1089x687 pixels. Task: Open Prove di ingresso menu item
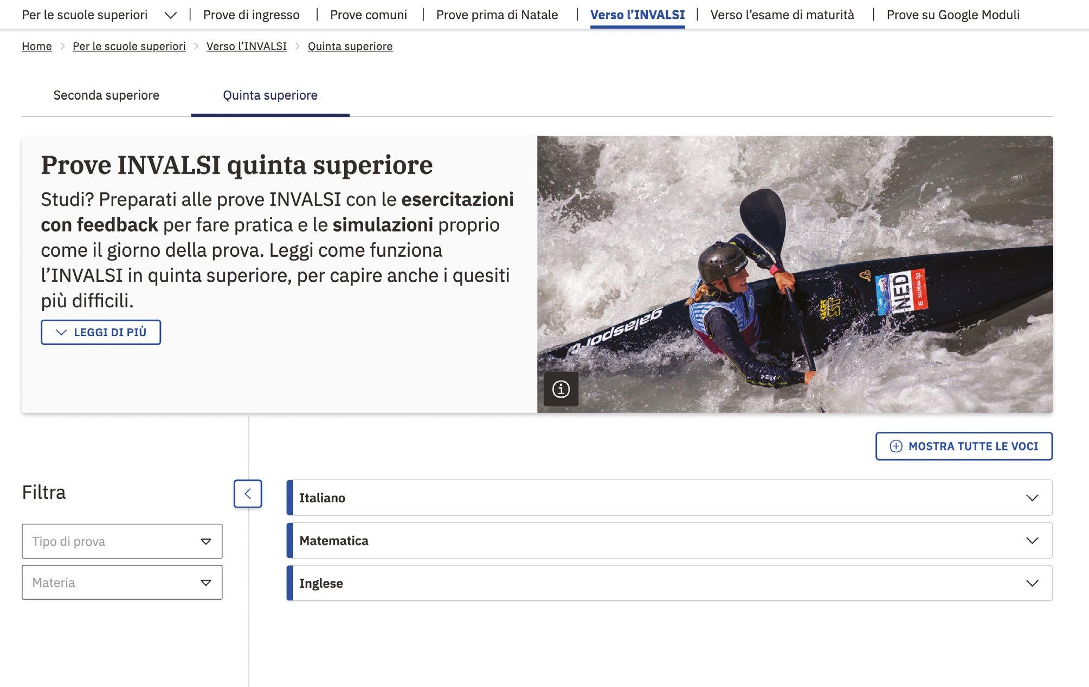pyautogui.click(x=251, y=15)
